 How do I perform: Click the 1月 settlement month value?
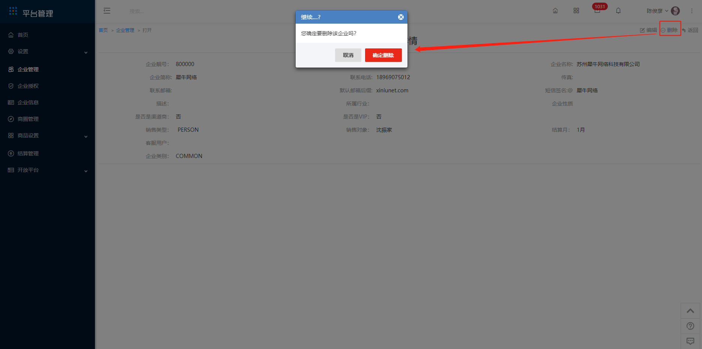click(x=581, y=130)
